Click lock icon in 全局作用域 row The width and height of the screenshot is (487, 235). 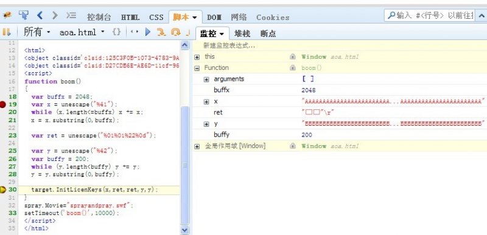tap(293, 146)
